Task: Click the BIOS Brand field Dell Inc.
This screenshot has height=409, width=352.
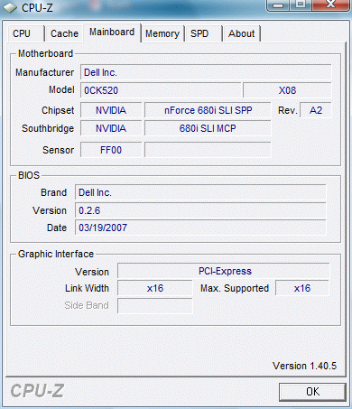Action: [x=200, y=192]
